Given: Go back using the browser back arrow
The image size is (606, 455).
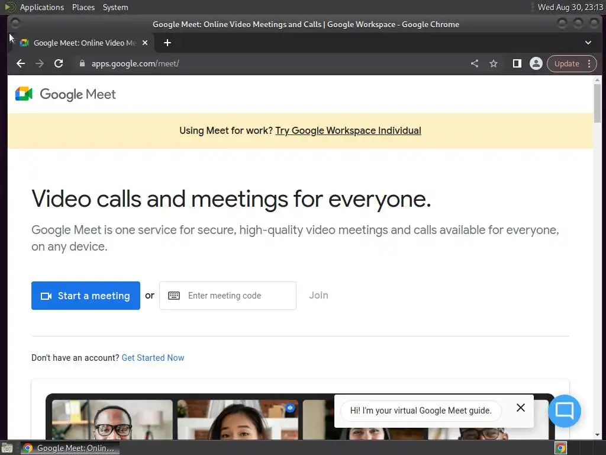Looking at the screenshot, I should point(21,63).
